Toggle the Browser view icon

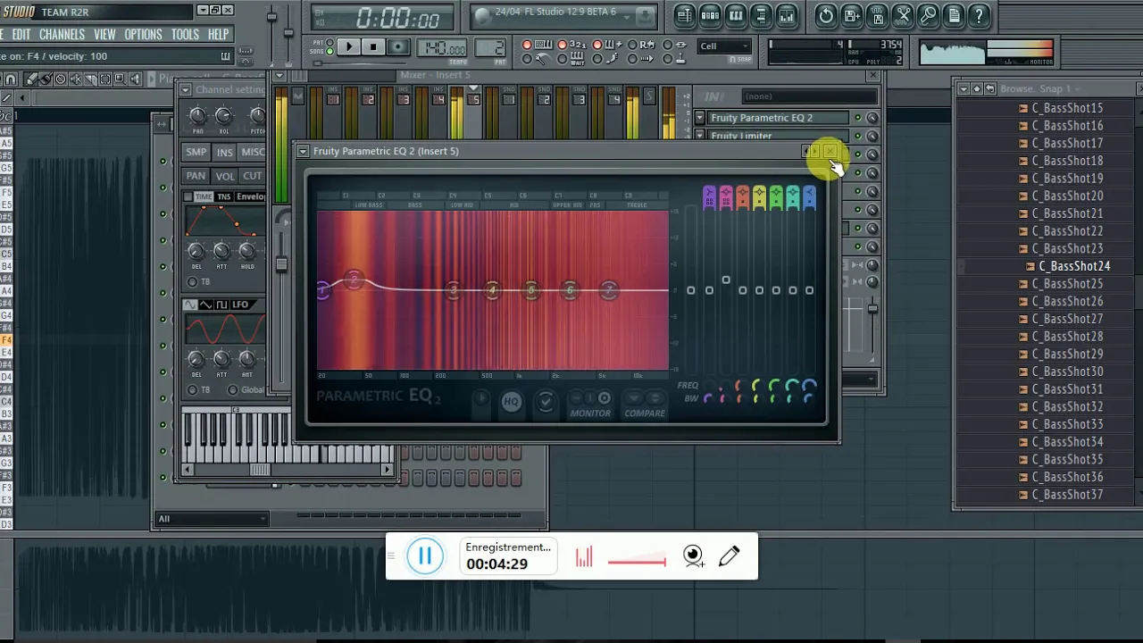(x=761, y=15)
